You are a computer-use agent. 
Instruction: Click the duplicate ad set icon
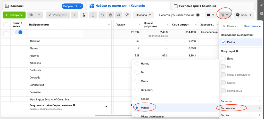click(31, 15)
